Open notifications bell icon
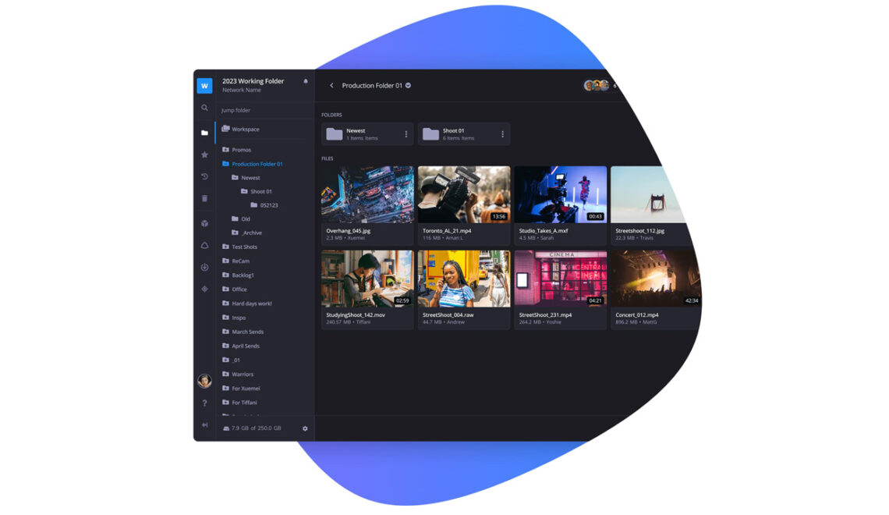 point(306,82)
